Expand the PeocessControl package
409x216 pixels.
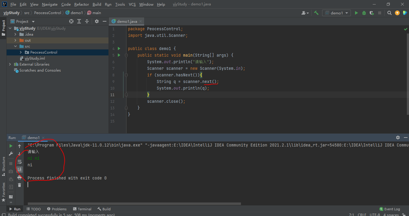[x=21, y=52]
